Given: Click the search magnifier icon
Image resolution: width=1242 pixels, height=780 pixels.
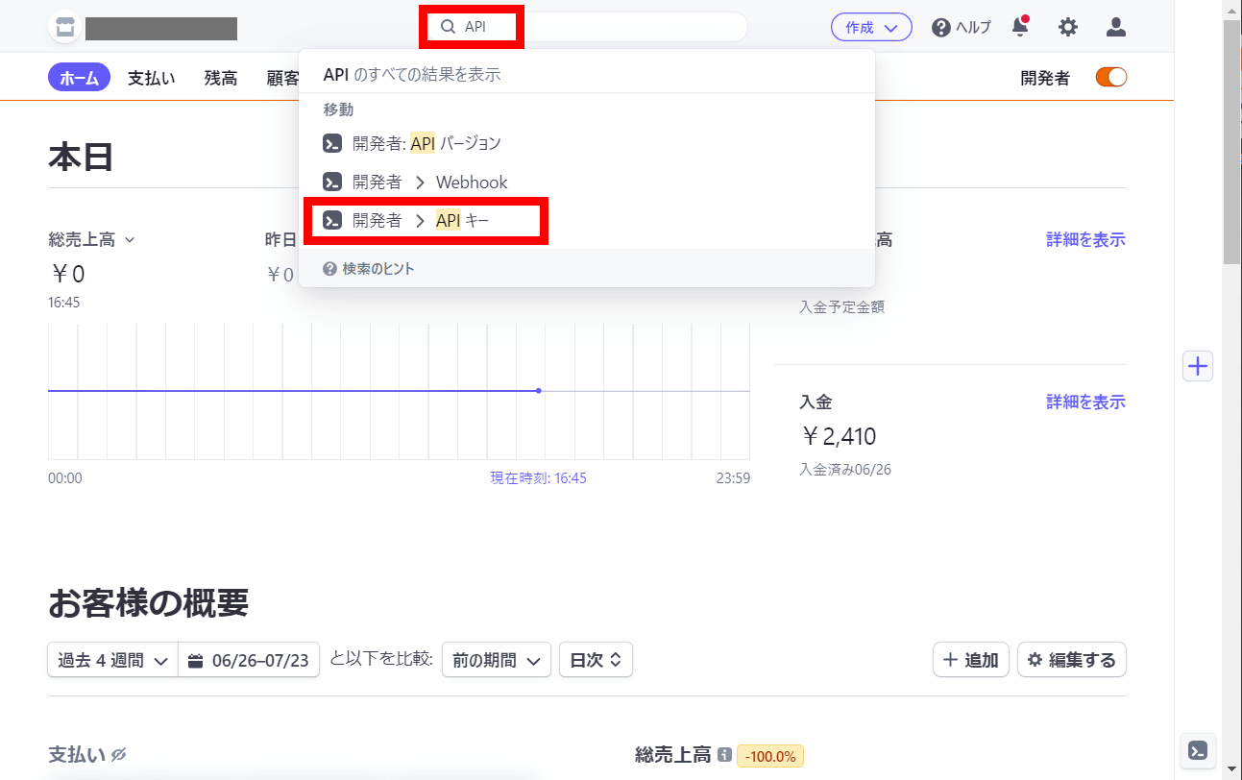Looking at the screenshot, I should point(448,27).
